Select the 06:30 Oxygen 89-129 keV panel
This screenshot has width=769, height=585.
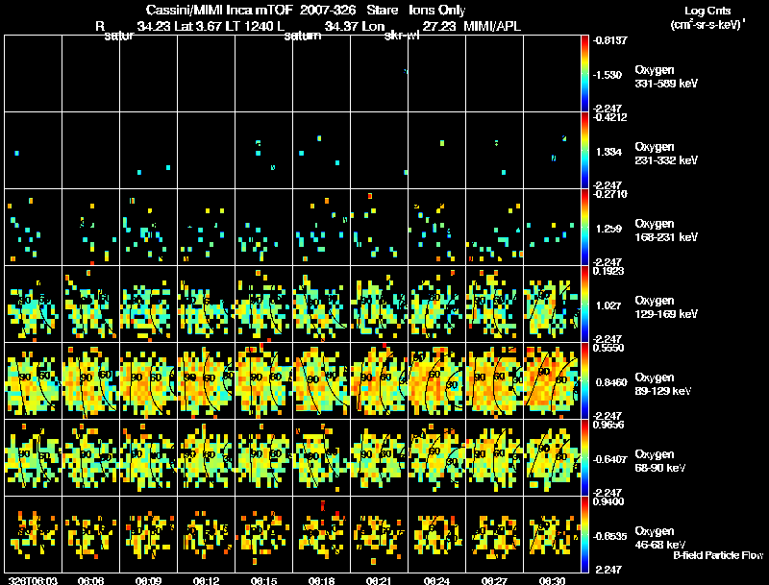[552, 380]
